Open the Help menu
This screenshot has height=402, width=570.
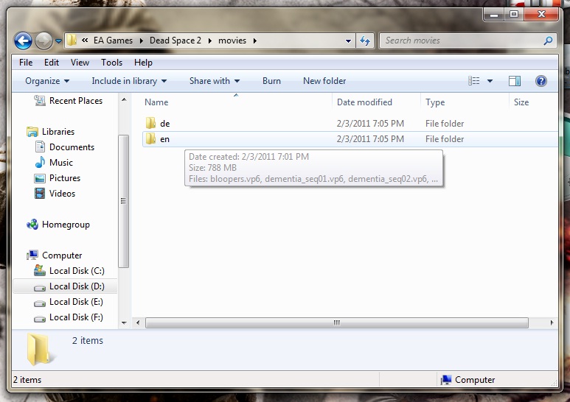(143, 63)
